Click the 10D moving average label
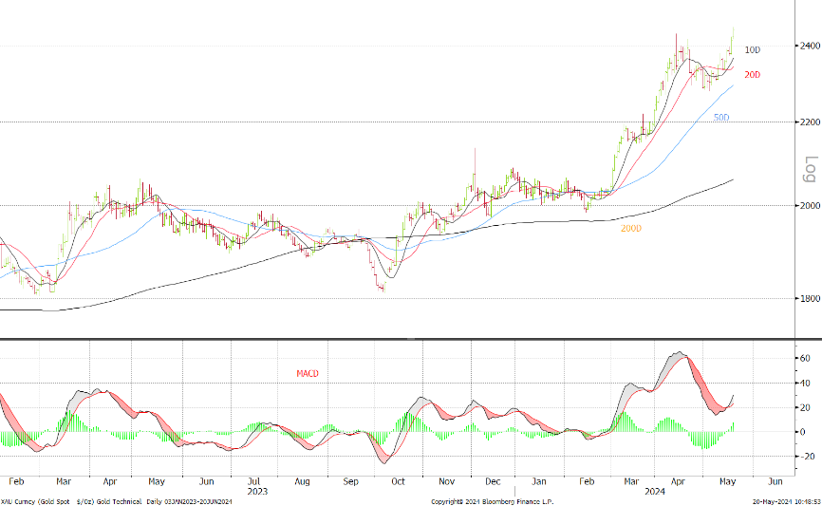The height and width of the screenshot is (506, 822). [x=753, y=49]
